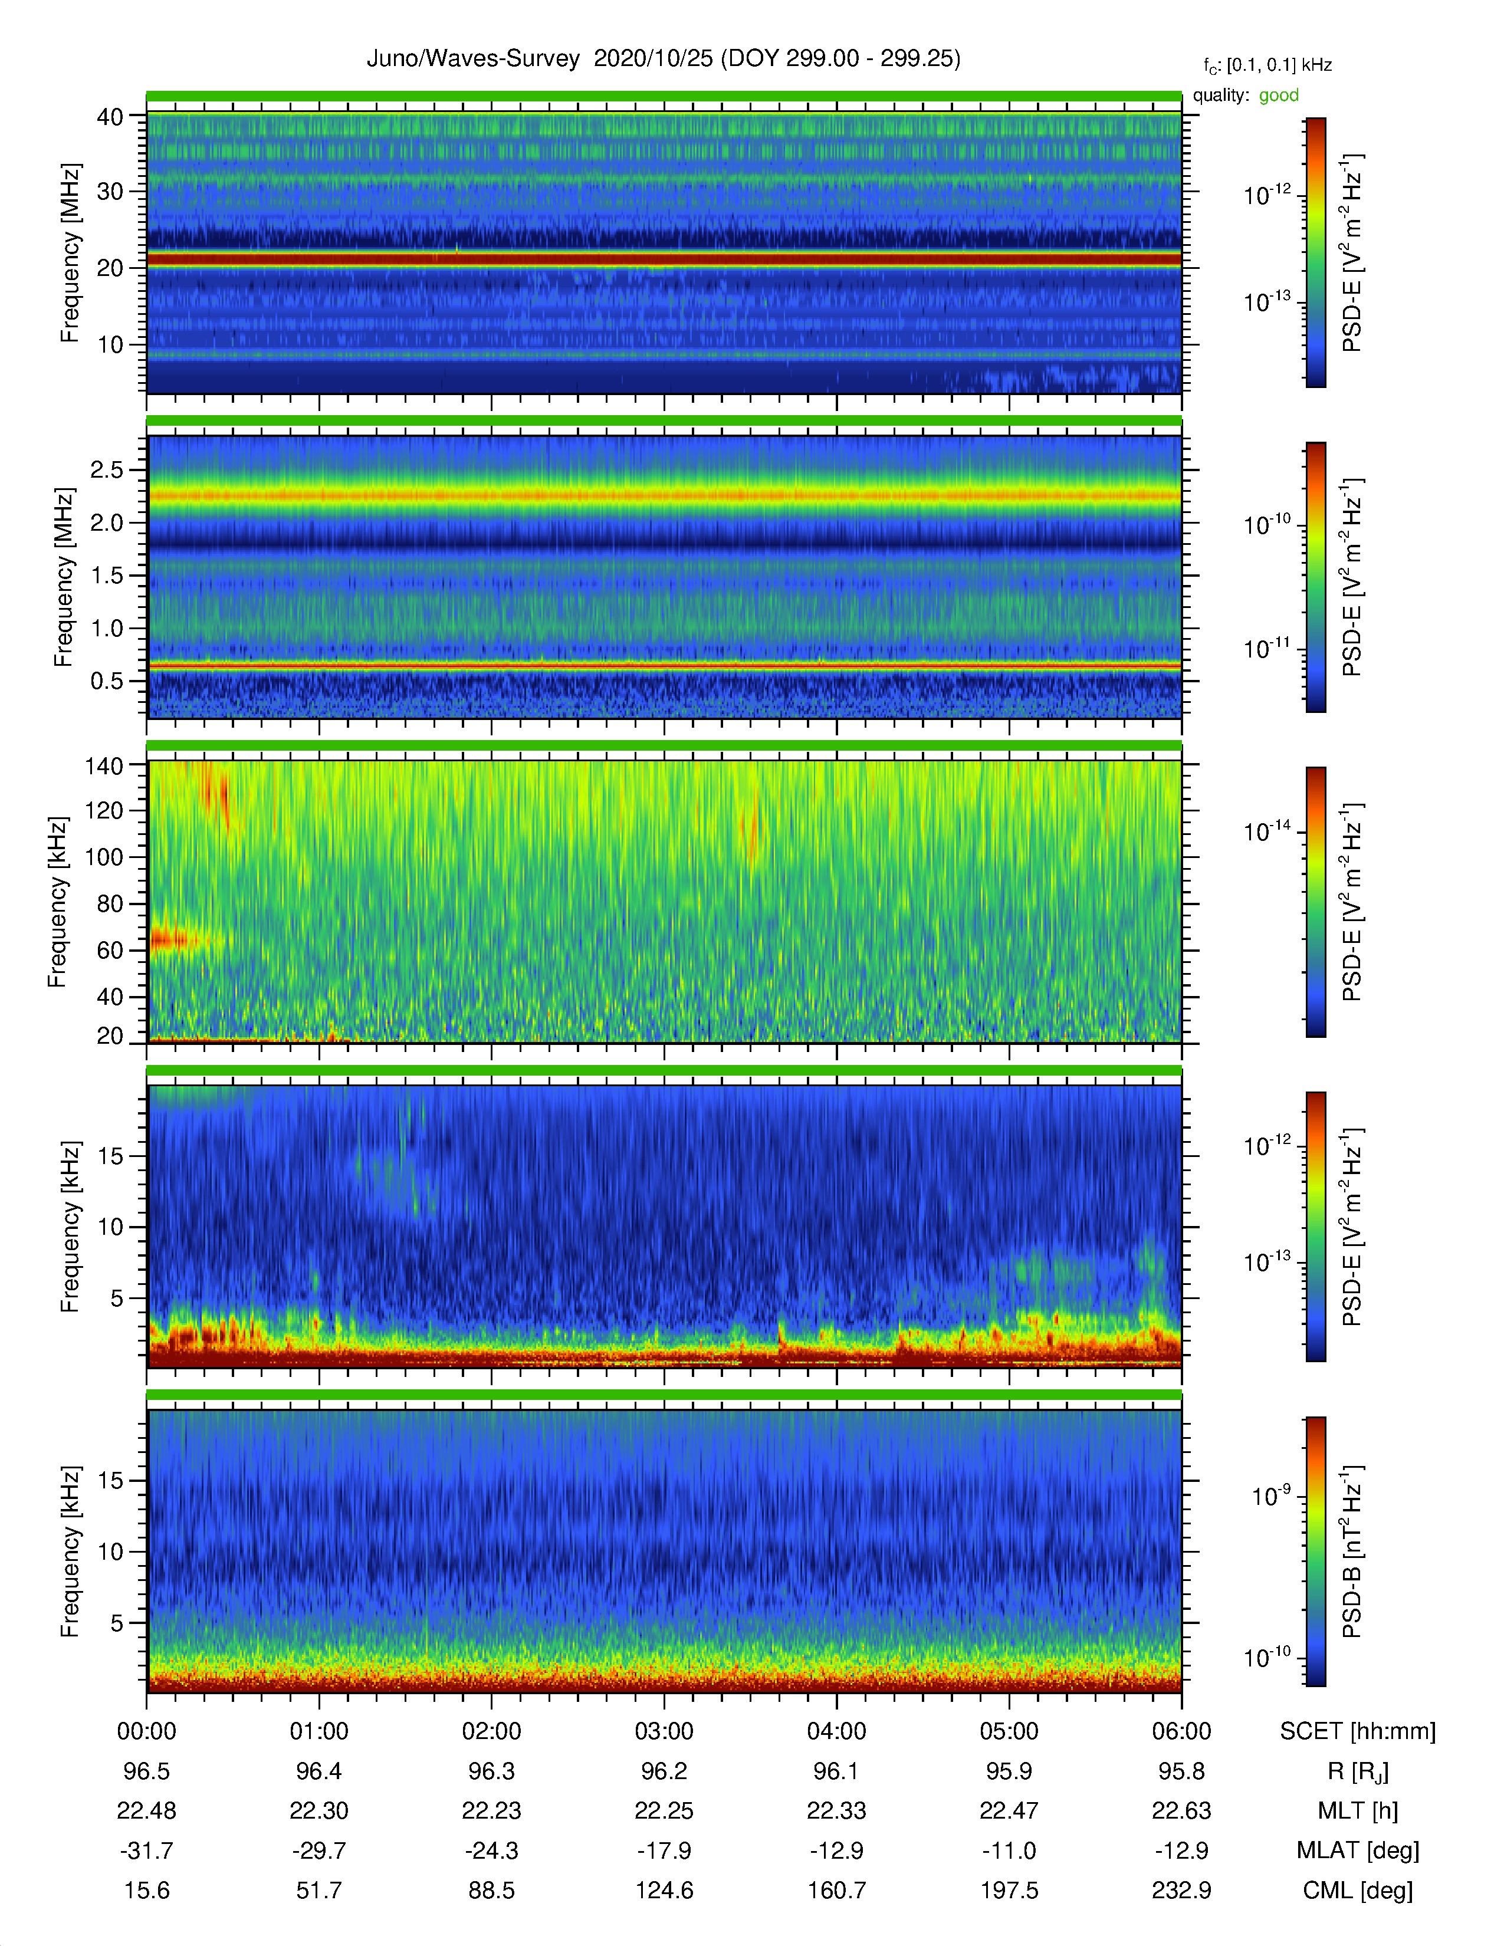Click the MLAT [deg] row label

(1358, 1850)
